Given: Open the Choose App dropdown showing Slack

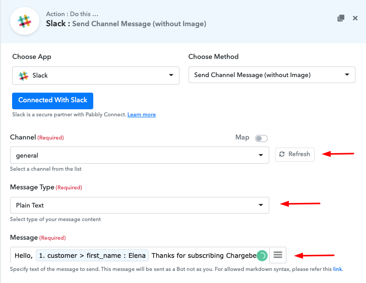Looking at the screenshot, I should pos(96,76).
